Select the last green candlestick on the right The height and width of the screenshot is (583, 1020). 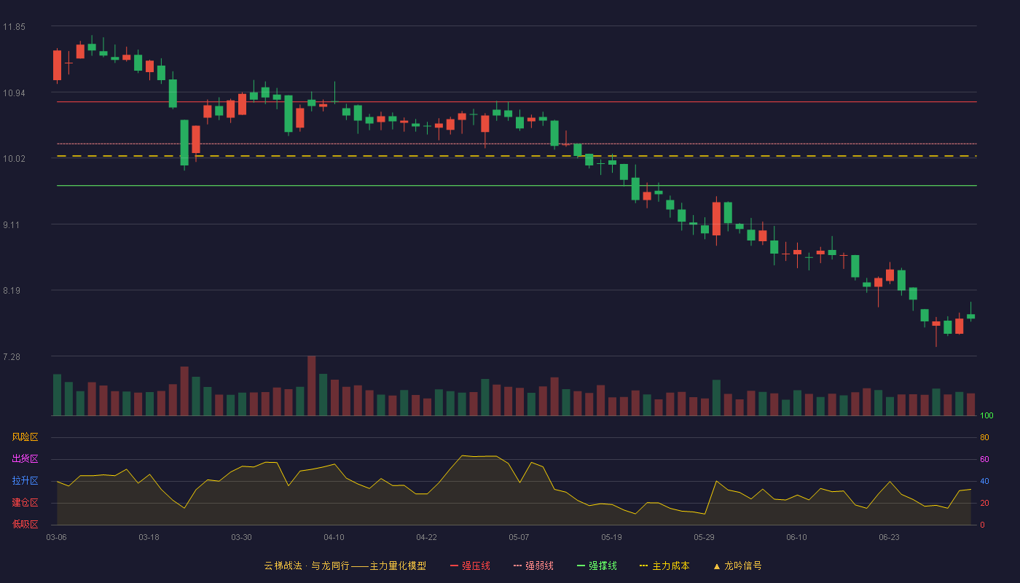(x=970, y=316)
